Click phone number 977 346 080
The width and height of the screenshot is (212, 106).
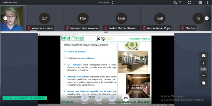[x=67, y=102]
